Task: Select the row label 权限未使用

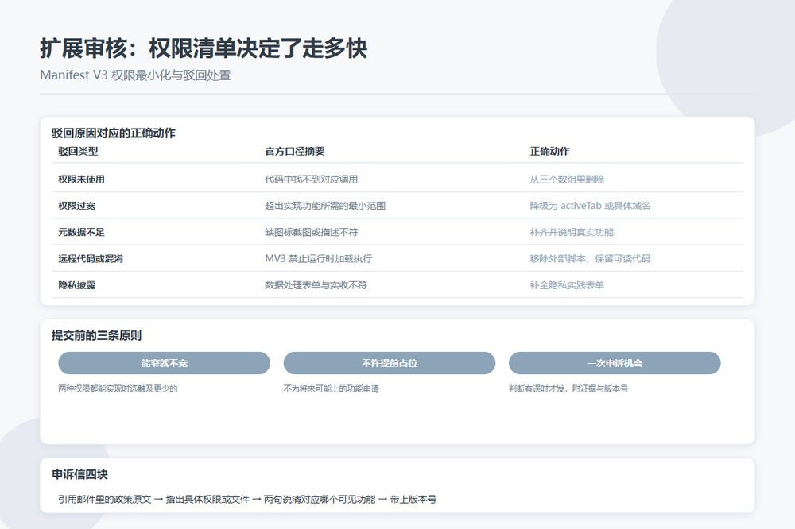Action: (81, 180)
